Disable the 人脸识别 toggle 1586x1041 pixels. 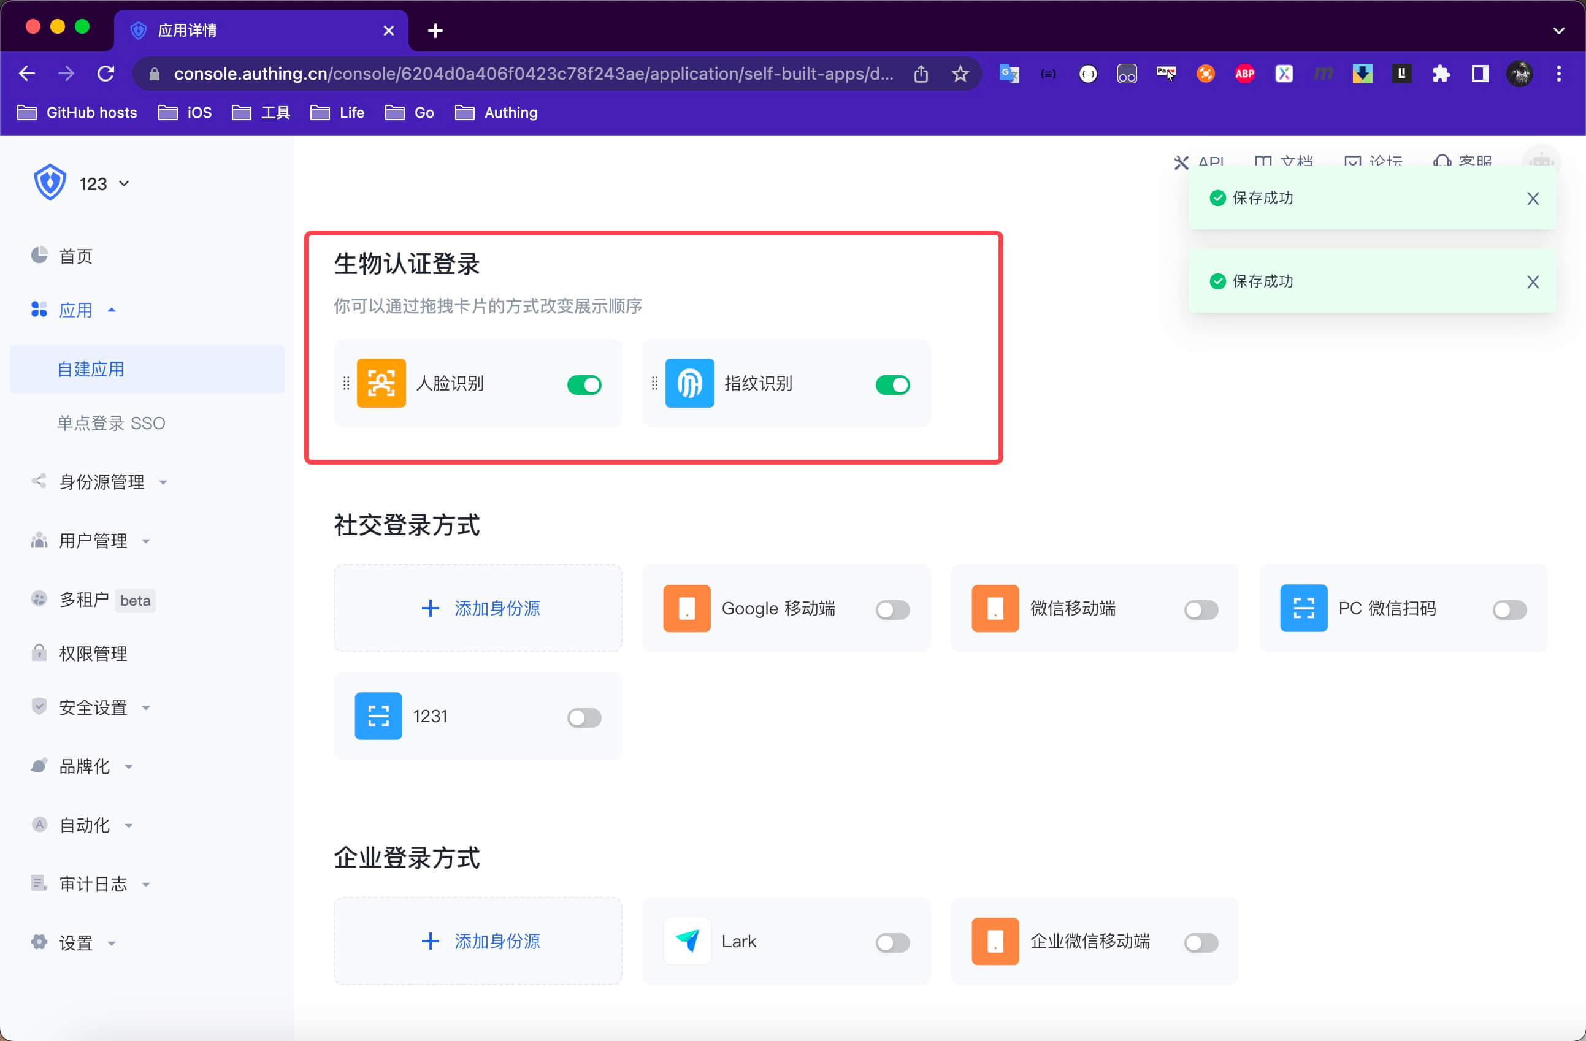point(584,384)
